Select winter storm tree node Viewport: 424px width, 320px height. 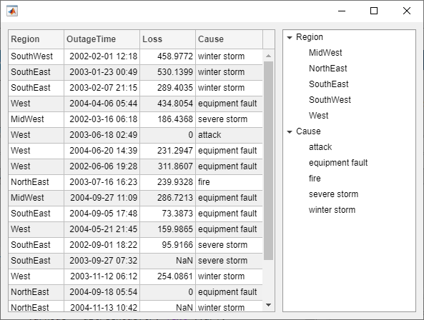(332, 210)
